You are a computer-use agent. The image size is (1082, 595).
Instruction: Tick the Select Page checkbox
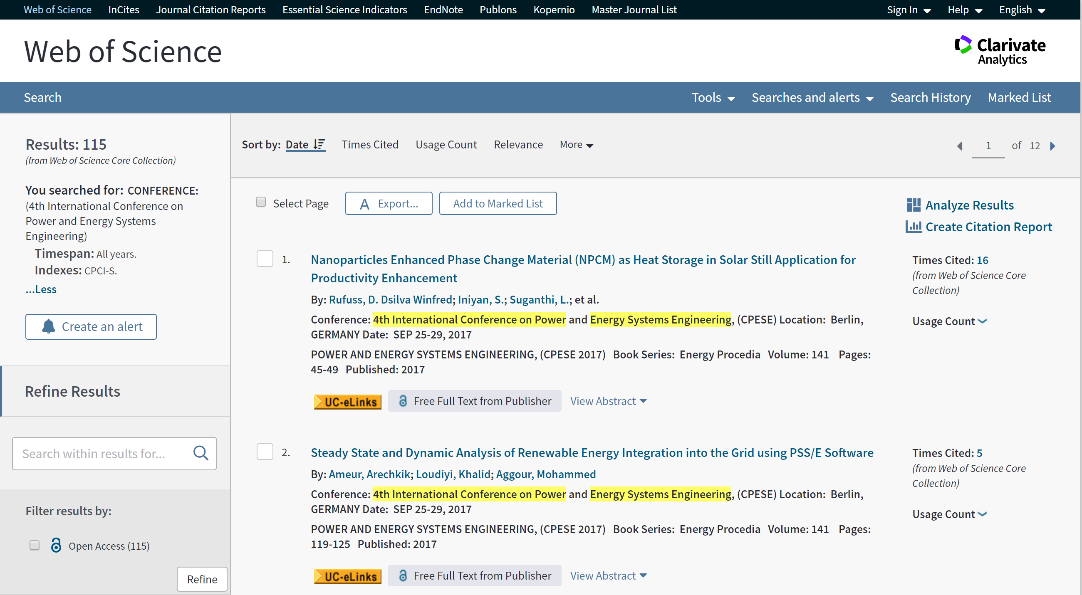[261, 202]
